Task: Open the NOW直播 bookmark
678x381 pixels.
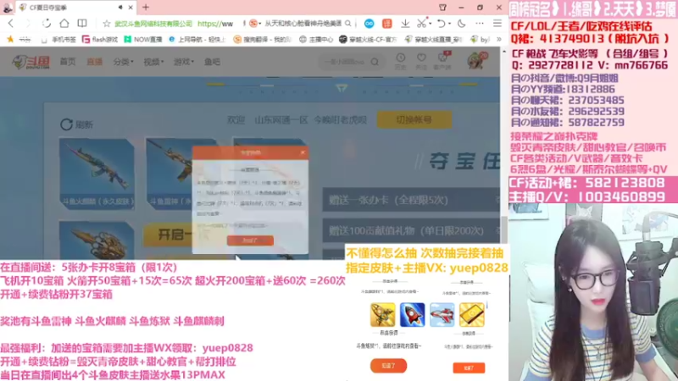Action: point(142,39)
